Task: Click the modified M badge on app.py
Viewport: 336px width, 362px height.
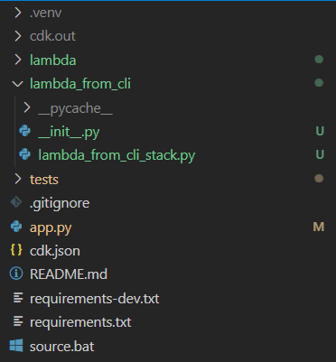Action: (319, 227)
